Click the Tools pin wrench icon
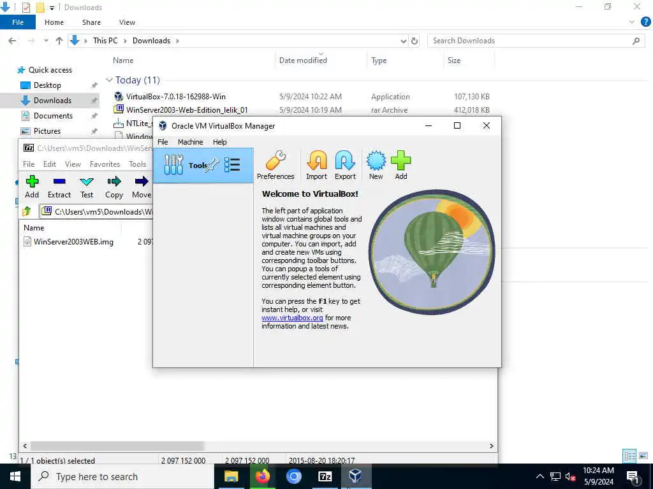Viewport: 653px width, 489px height. (212, 165)
